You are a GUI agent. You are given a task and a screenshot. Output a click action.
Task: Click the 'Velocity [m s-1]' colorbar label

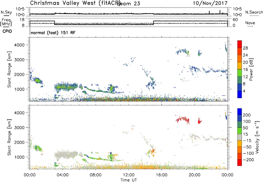[x=257, y=137]
